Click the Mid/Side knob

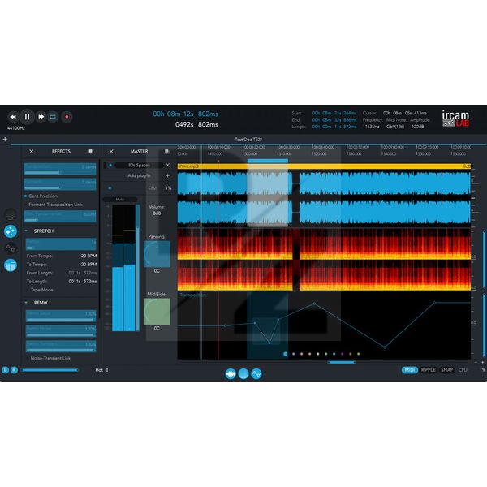(157, 312)
